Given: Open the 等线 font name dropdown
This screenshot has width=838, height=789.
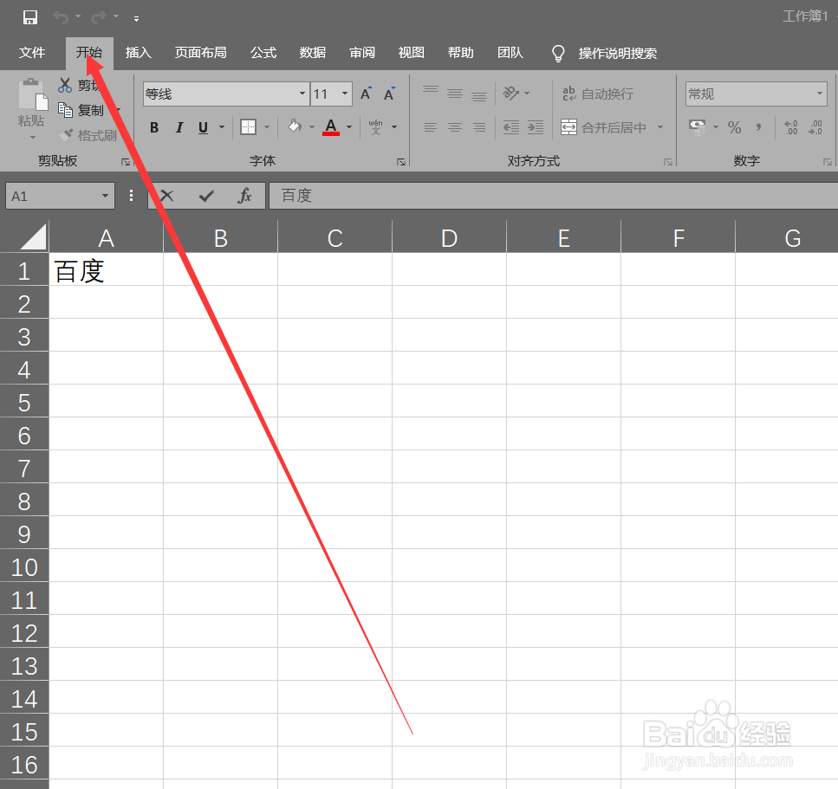Looking at the screenshot, I should [x=302, y=94].
